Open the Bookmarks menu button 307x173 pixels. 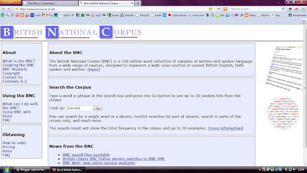[x=297, y=15]
